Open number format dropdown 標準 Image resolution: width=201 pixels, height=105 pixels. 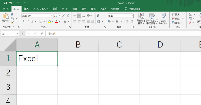pos(121,16)
